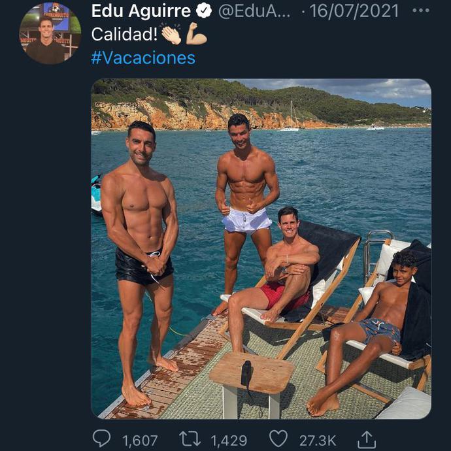451x451 pixels.
Task: Click the @EduA... username handle
Action: click(x=256, y=11)
